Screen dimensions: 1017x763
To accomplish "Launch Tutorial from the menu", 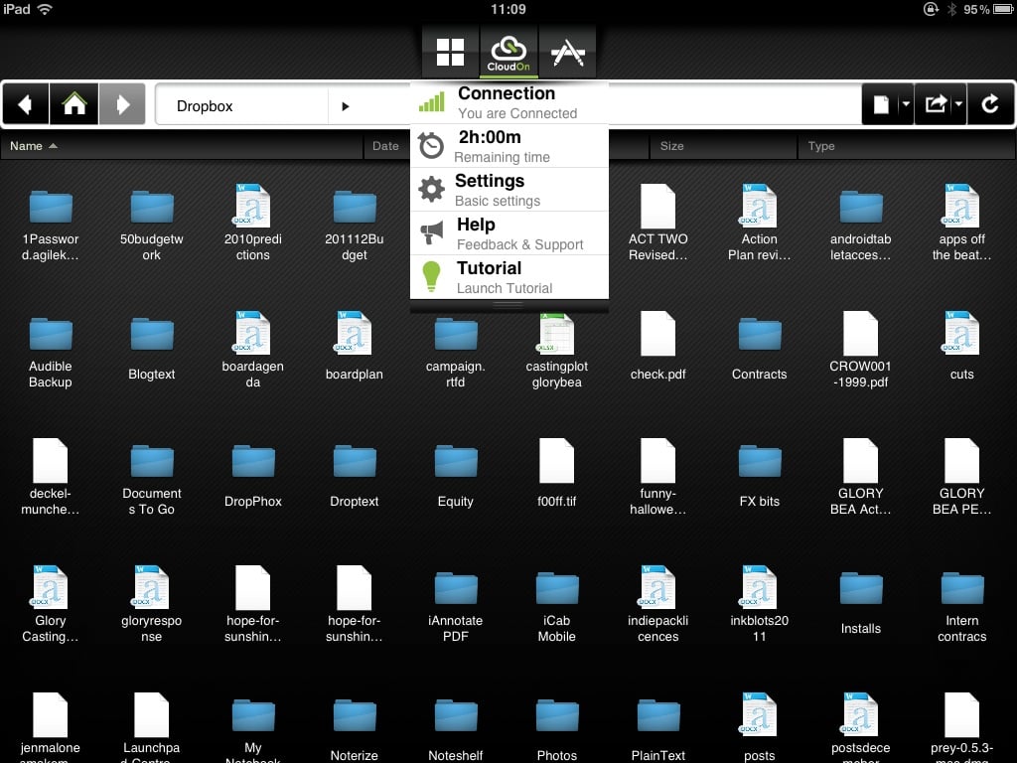I will tap(509, 277).
